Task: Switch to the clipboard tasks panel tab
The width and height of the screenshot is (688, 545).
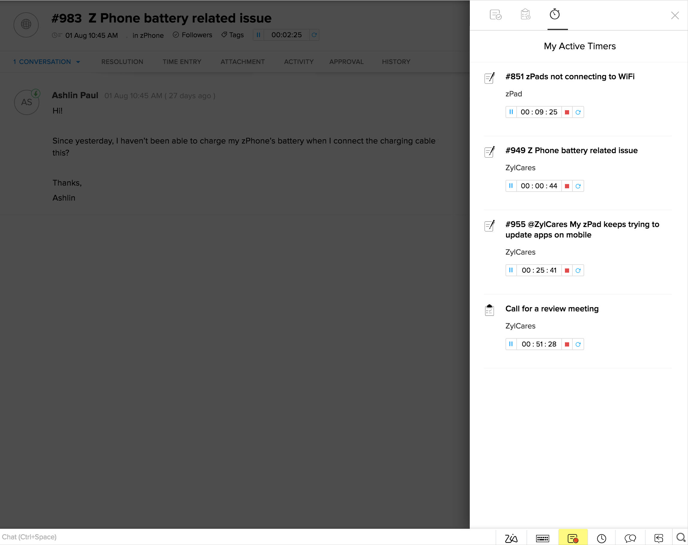Action: (525, 15)
